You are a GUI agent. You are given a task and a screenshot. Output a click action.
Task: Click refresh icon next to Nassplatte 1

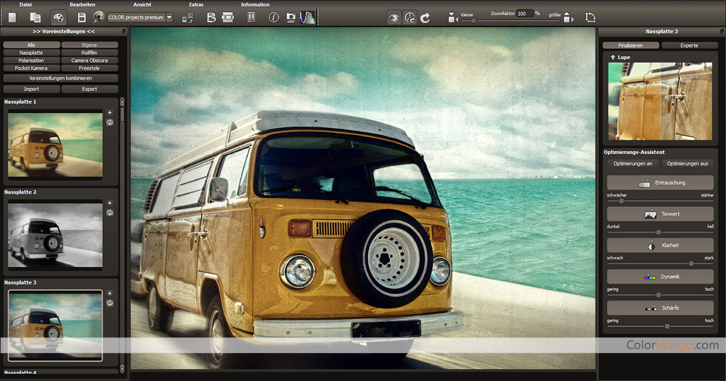(110, 122)
